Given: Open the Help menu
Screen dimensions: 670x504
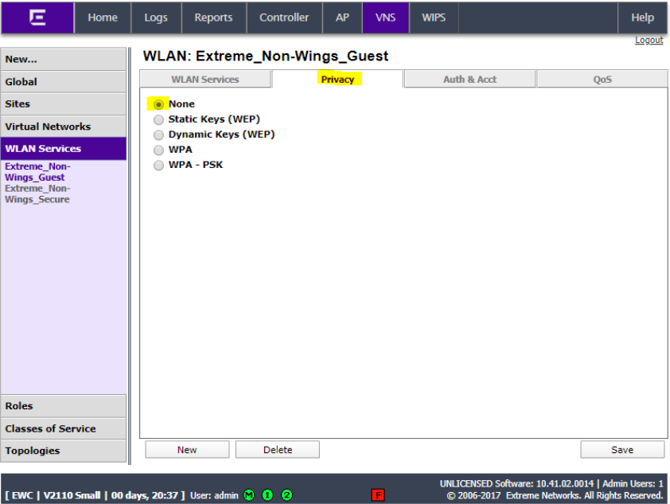Looking at the screenshot, I should pyautogui.click(x=643, y=18).
